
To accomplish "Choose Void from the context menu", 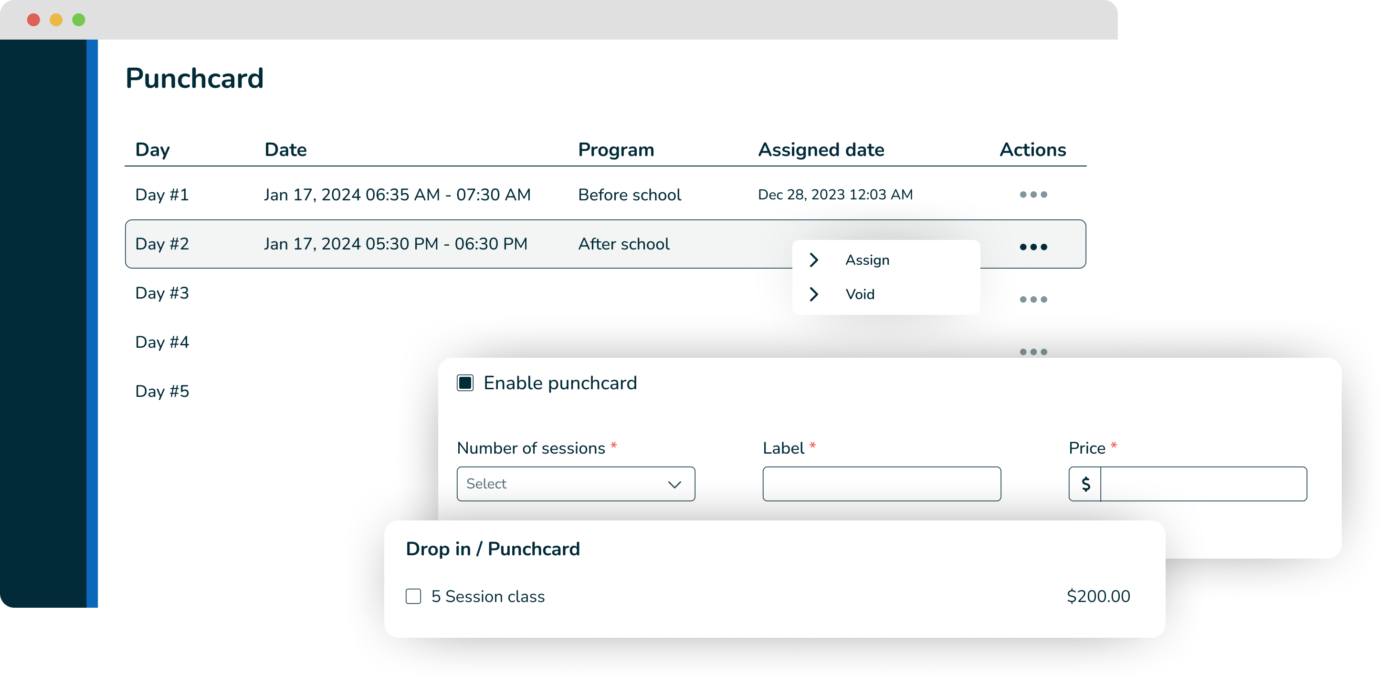I will point(861,294).
